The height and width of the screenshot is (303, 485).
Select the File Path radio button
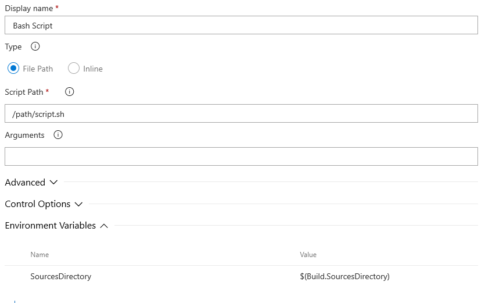coord(13,68)
